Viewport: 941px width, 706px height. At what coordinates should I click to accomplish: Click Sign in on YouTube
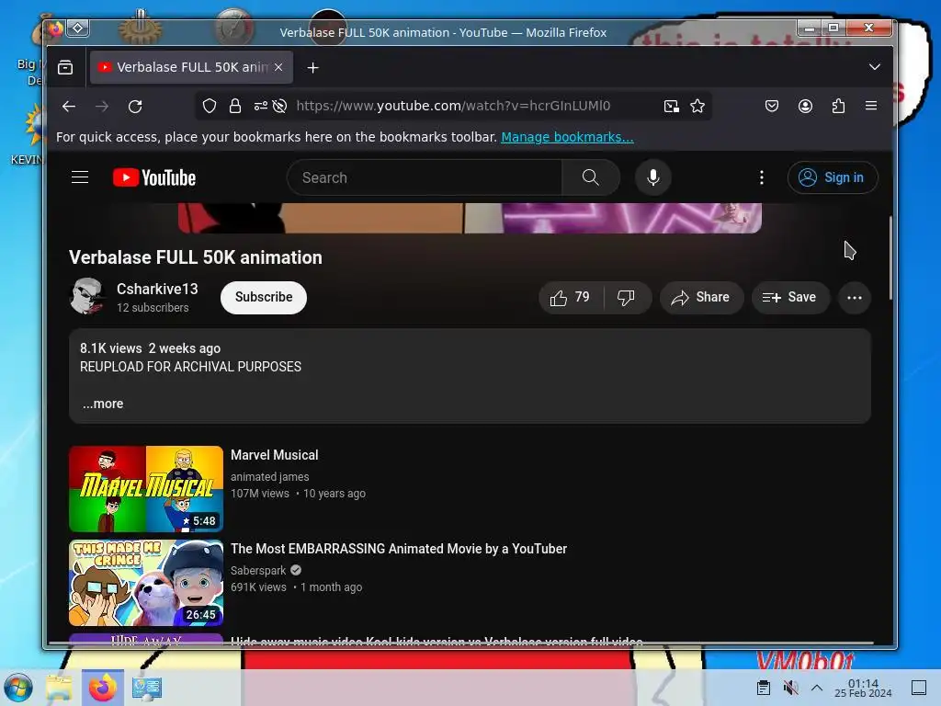tap(833, 177)
